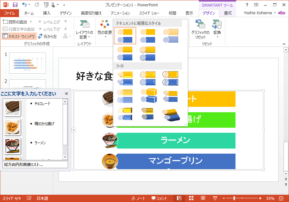Click グラフィックのリセット button
Viewport: 289px width, 202px height.
coord(200,29)
